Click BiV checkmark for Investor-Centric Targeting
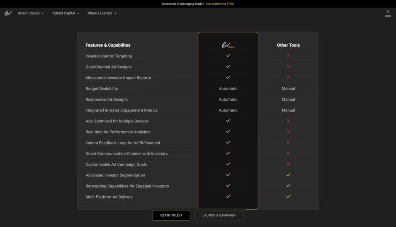The height and width of the screenshot is (227, 396). (x=228, y=56)
